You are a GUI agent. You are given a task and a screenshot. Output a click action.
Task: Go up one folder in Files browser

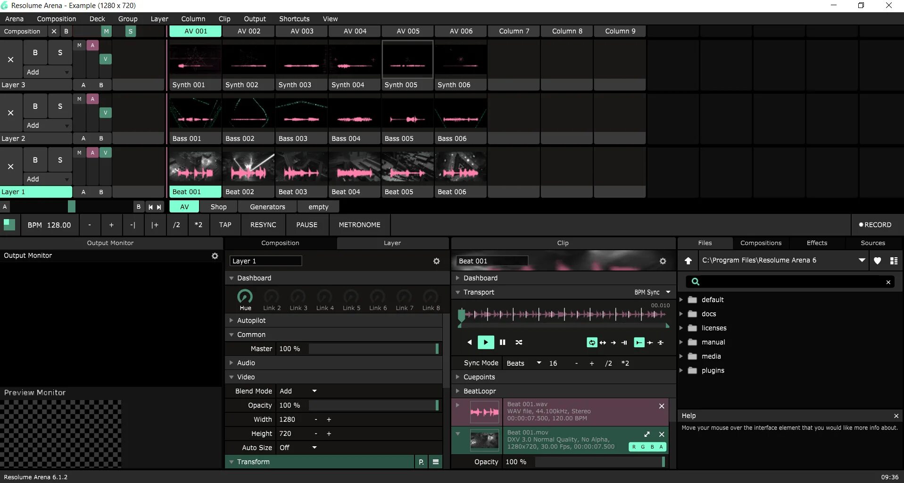coord(688,261)
